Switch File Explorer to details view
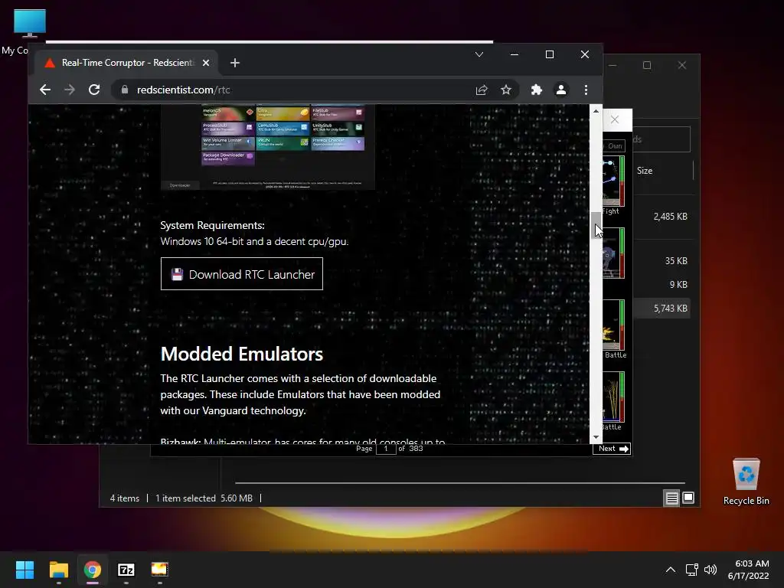 (671, 498)
